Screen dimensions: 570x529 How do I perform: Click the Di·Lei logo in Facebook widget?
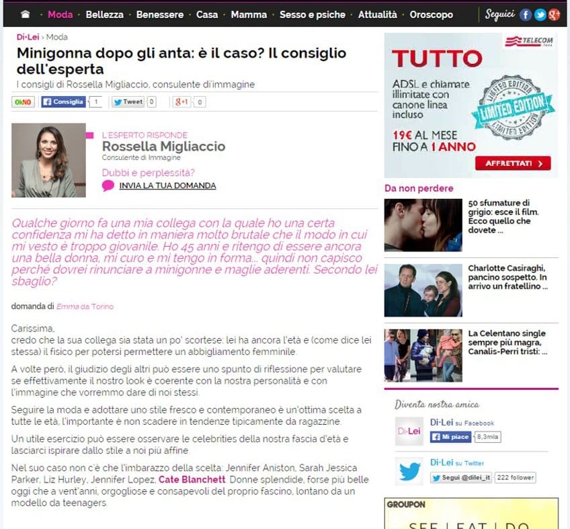409,430
